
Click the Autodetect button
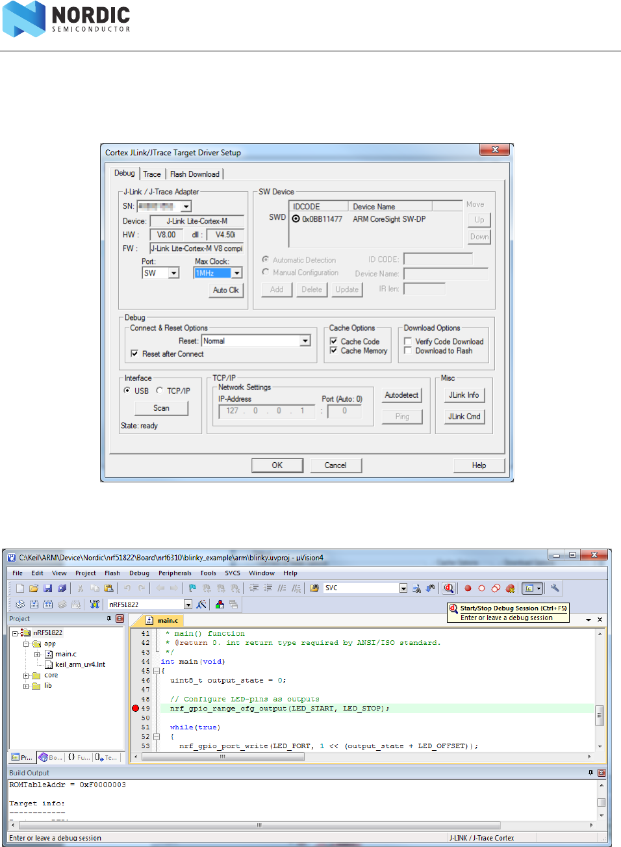401,395
